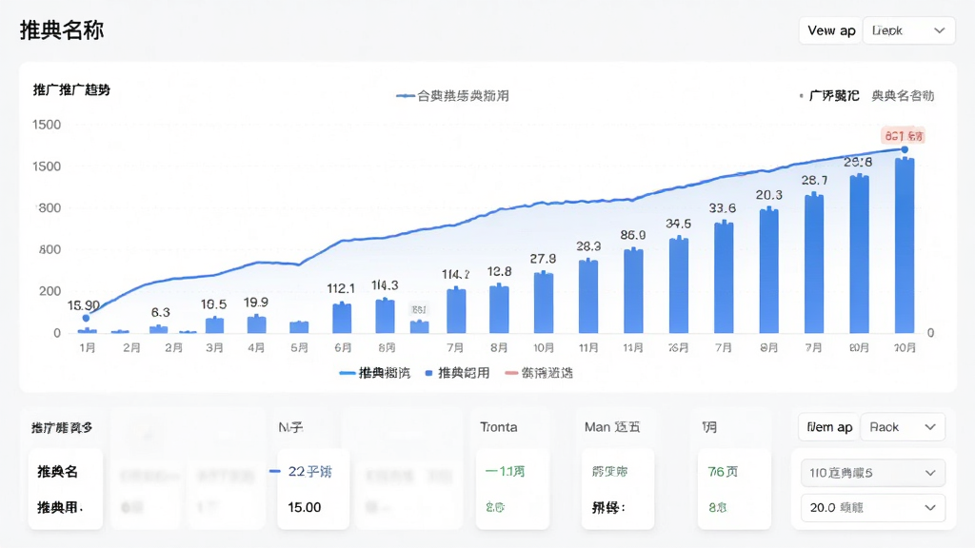Select the line's end data point dot
This screenshot has height=548, width=975.
click(x=905, y=149)
